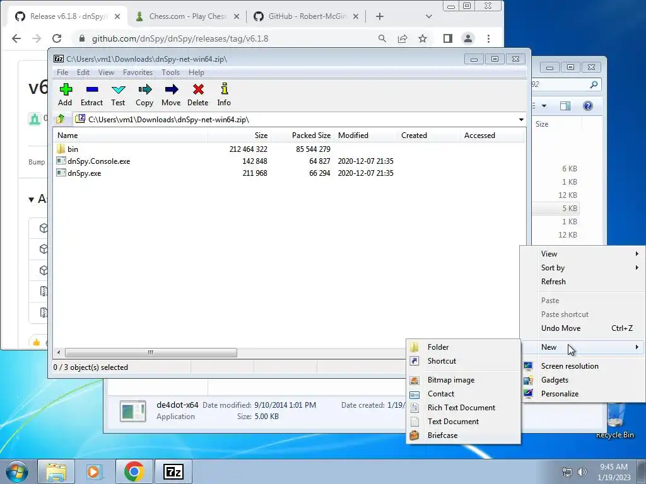Switch to GitHub Robert-McGin browser tab
The height and width of the screenshot is (484, 646).
click(307, 16)
